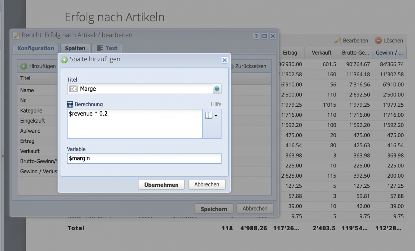Click the help question mark icon
The image size is (415, 251).
256,36
